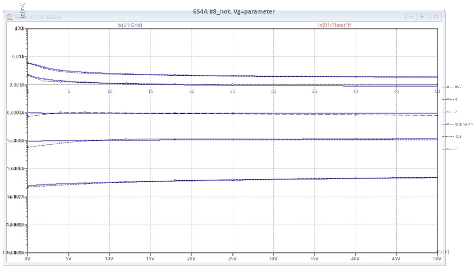Click the Va [V] axis label
The height and width of the screenshot is (267, 476).
tap(443, 252)
